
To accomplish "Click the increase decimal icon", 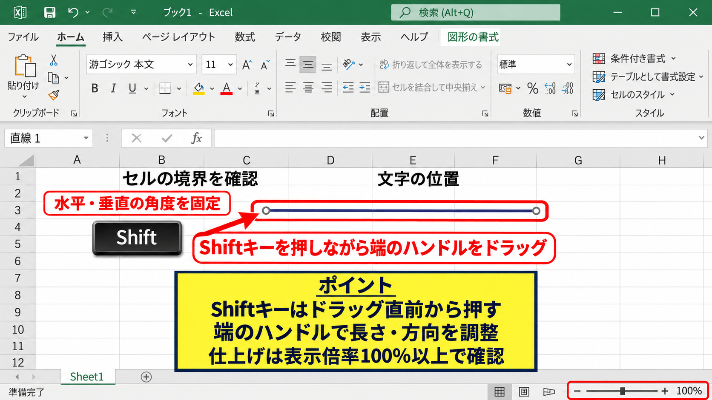I will [550, 88].
